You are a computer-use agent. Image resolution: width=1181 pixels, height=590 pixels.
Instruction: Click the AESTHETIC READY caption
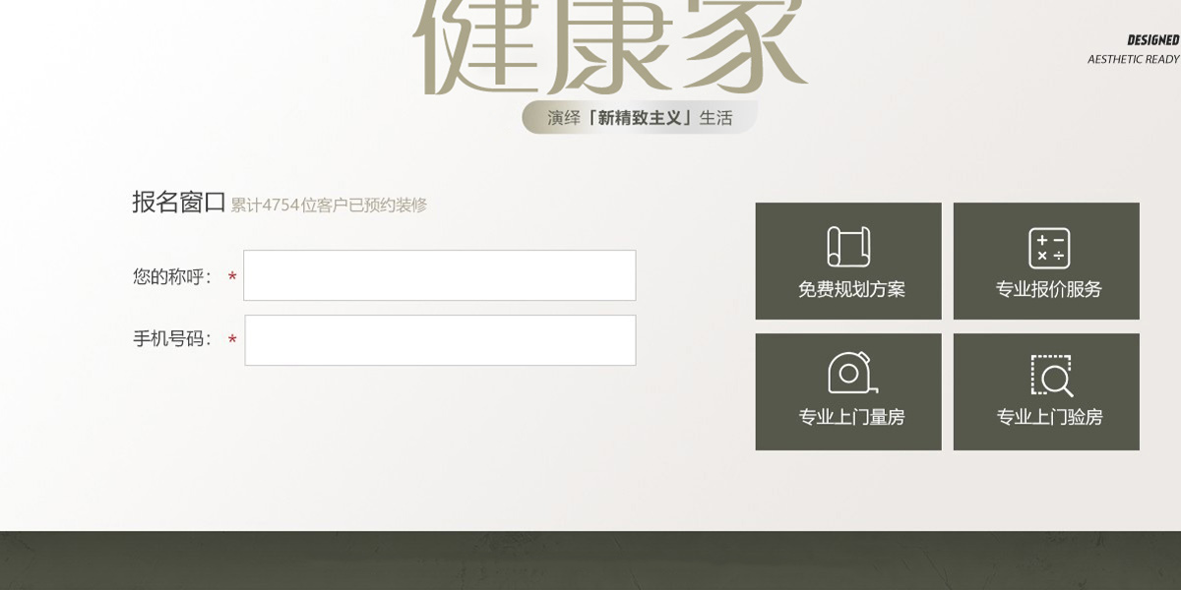coord(1134,59)
